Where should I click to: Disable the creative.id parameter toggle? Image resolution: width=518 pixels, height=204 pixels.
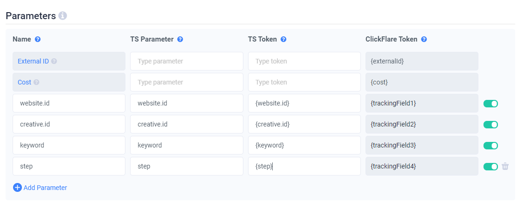490,124
